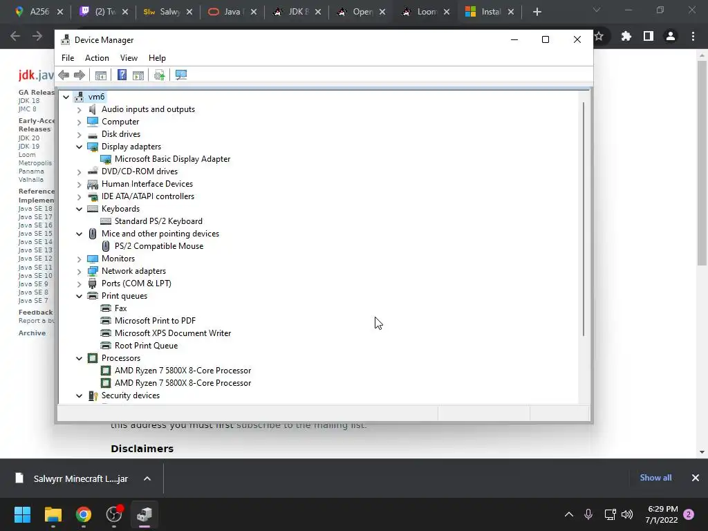Expand the Computer category
The image size is (708, 531).
point(79,122)
